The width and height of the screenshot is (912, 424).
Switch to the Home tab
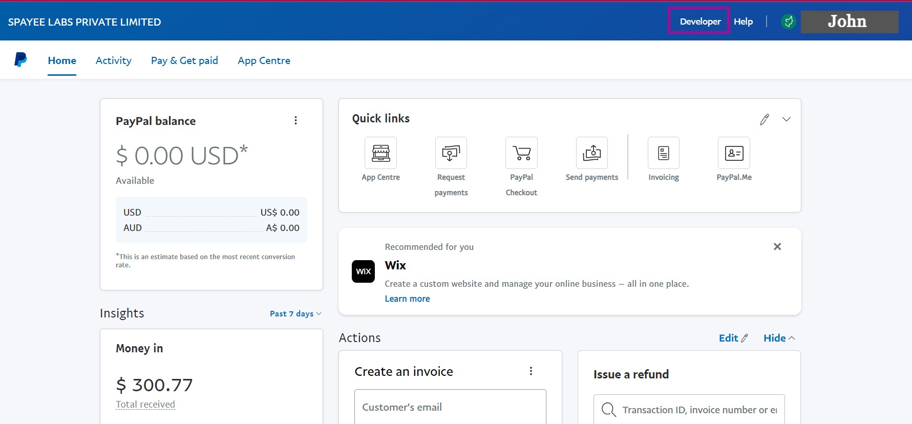(62, 60)
